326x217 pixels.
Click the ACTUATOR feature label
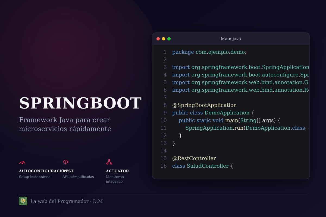pos(117,171)
